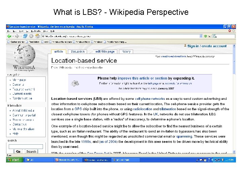The image size is (242, 182).
Task: Click the system tray clock
Action: point(229,160)
